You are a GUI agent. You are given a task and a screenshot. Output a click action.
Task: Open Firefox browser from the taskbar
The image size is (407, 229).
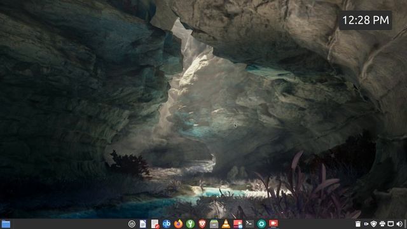pos(178,224)
